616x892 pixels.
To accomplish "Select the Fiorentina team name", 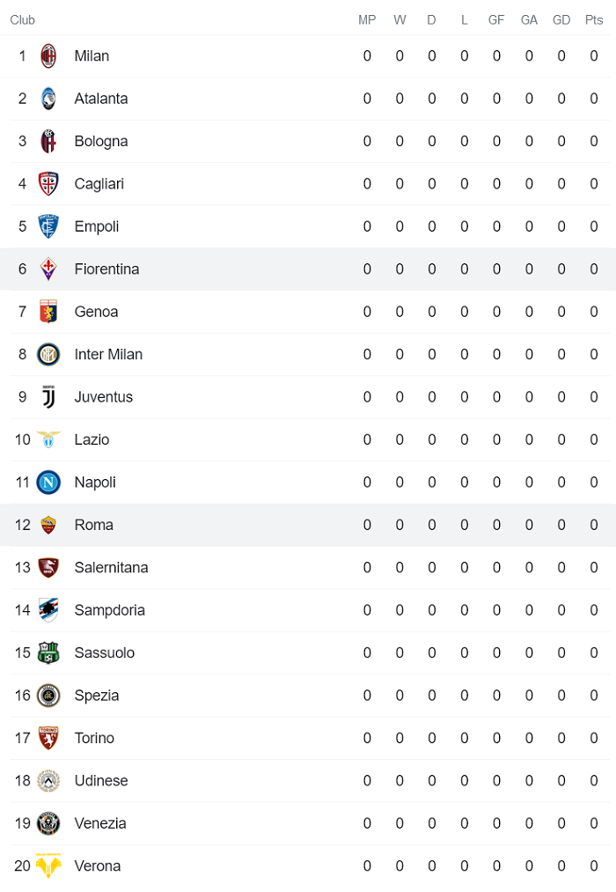I will 106,269.
